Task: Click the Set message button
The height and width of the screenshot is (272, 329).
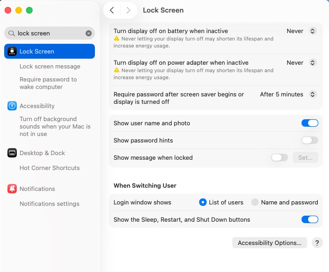Action: pos(305,157)
